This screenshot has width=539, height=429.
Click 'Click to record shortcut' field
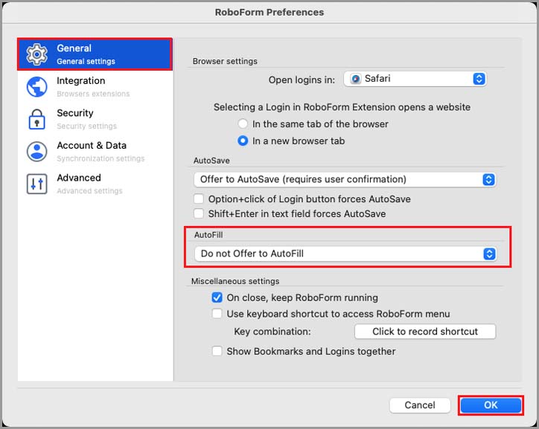click(x=425, y=332)
